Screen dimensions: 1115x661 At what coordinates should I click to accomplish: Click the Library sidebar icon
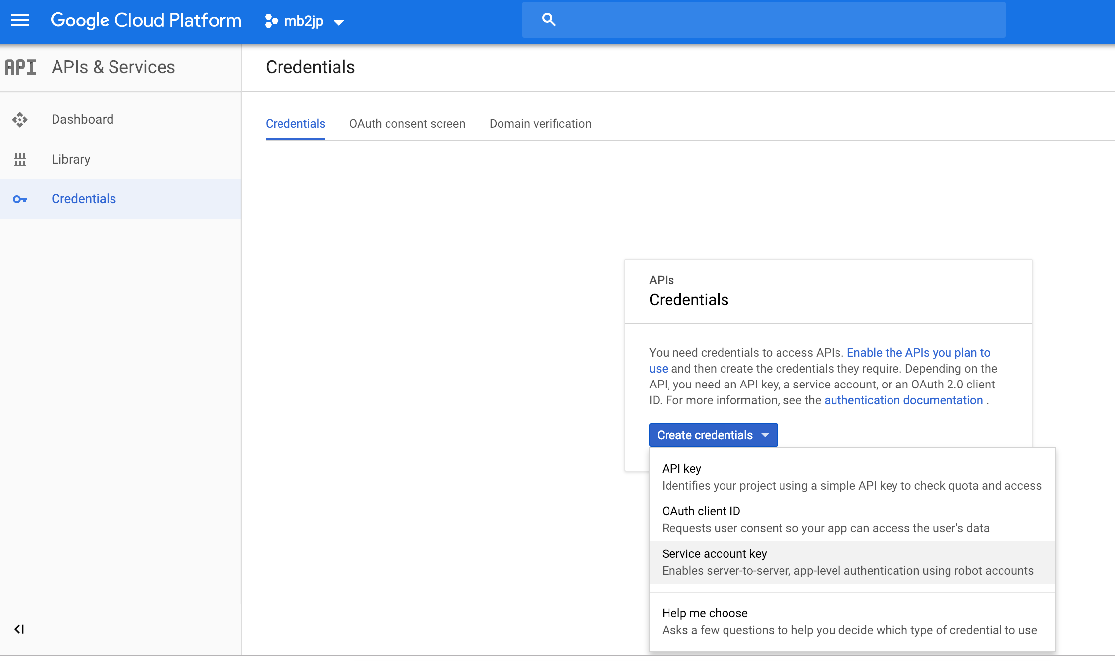click(20, 159)
